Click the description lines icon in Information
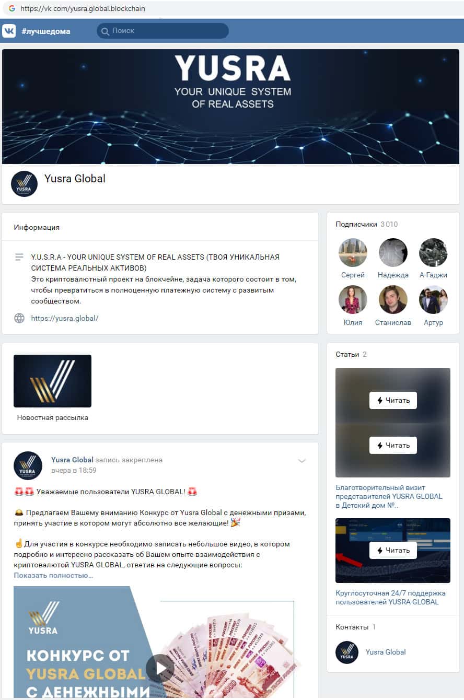Image resolution: width=464 pixels, height=700 pixels. pos(19,257)
